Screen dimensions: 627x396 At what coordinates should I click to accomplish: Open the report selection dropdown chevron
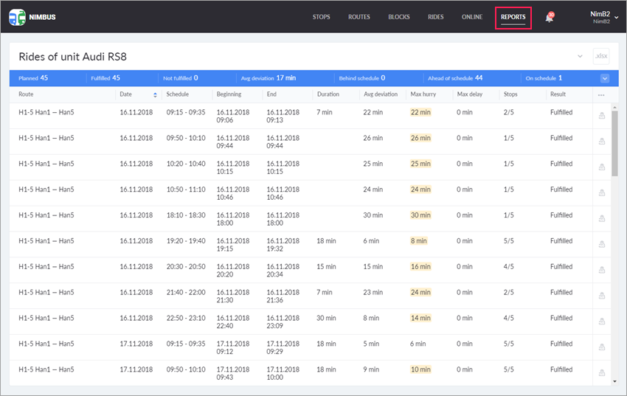580,56
